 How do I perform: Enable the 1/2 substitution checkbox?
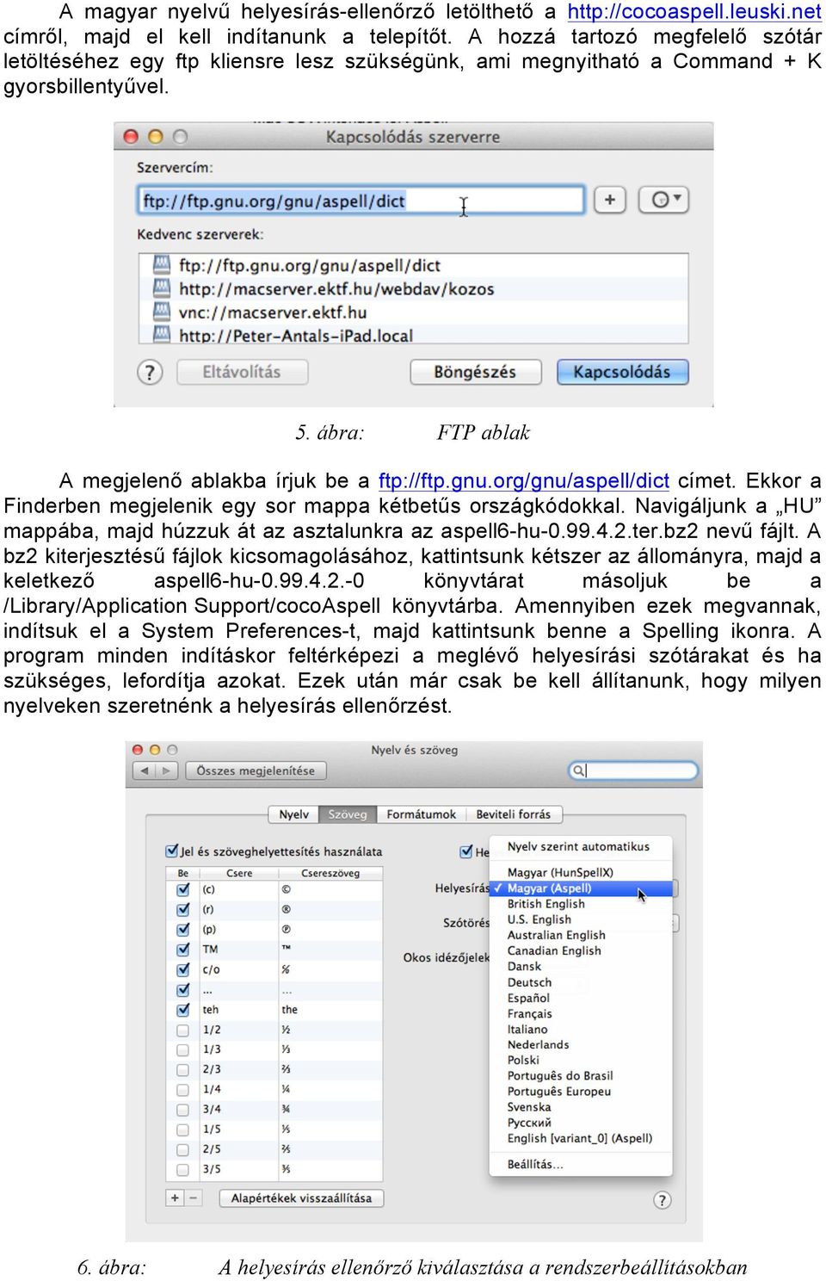pos(182,1030)
